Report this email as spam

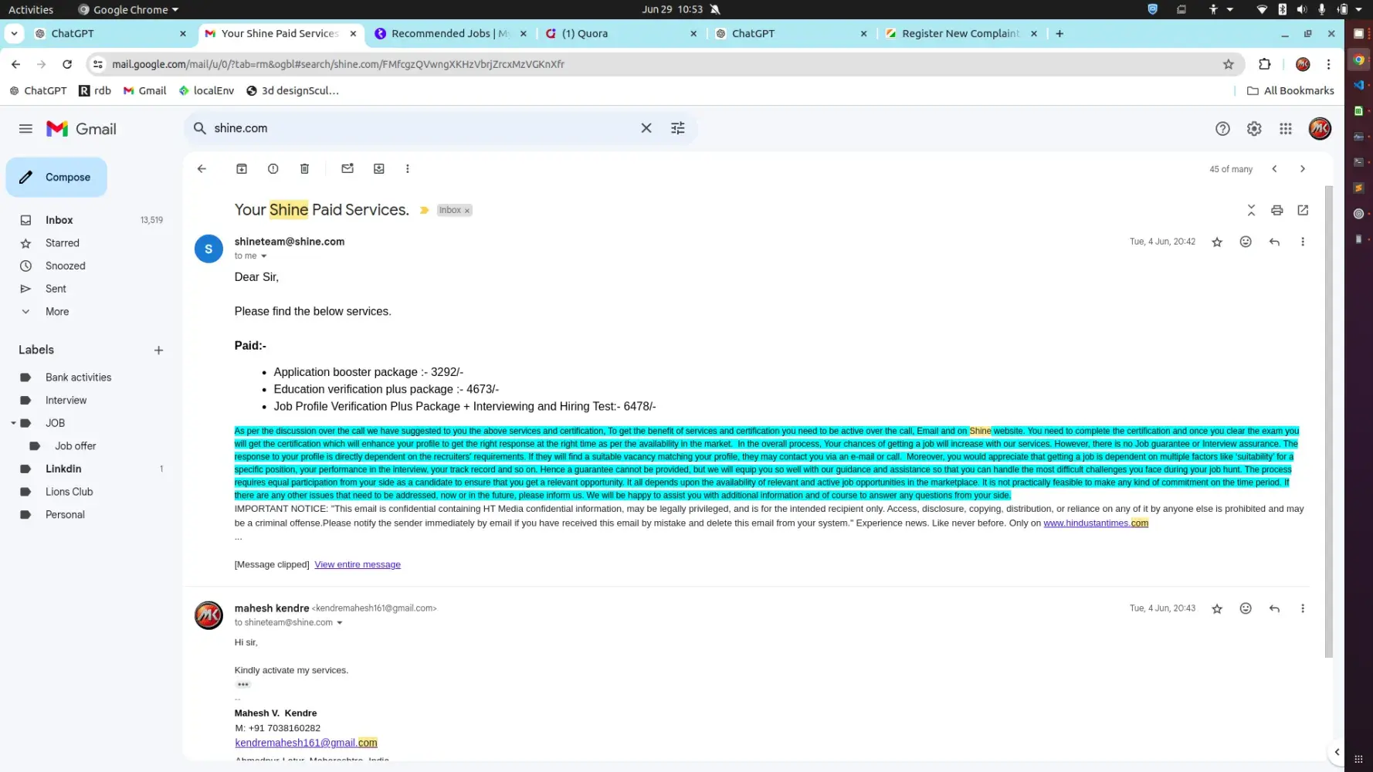[273, 169]
